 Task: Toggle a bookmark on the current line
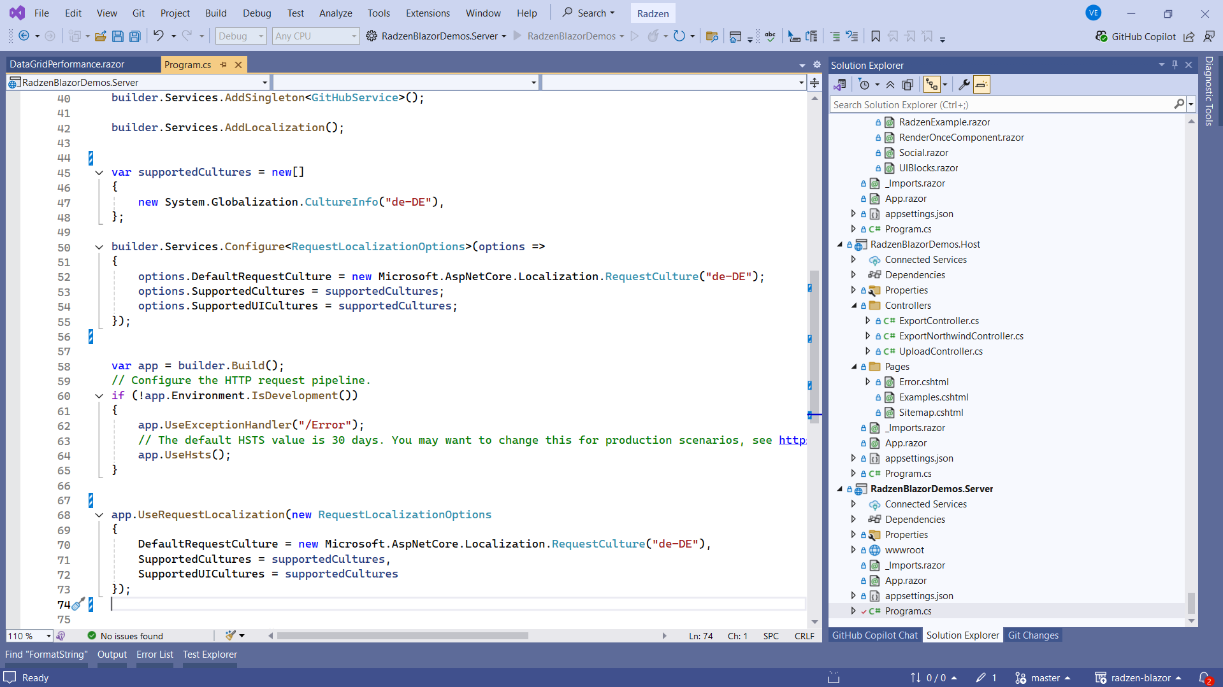(876, 36)
